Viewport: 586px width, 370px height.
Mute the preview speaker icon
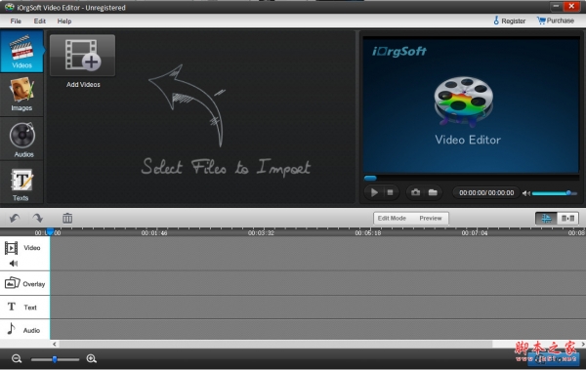(525, 193)
